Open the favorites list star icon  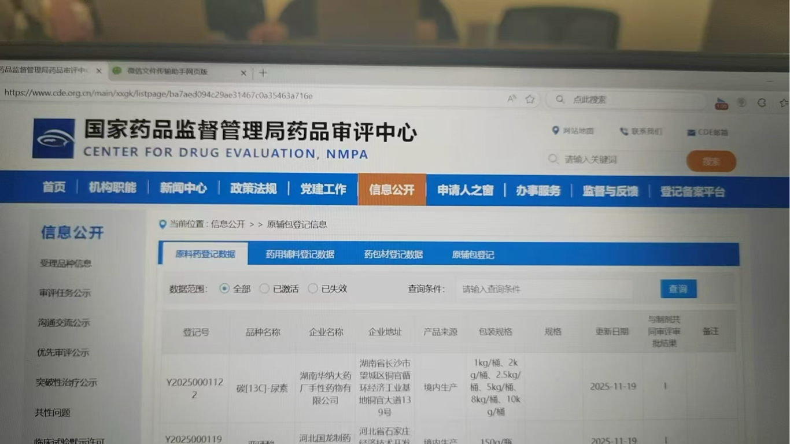[784, 103]
